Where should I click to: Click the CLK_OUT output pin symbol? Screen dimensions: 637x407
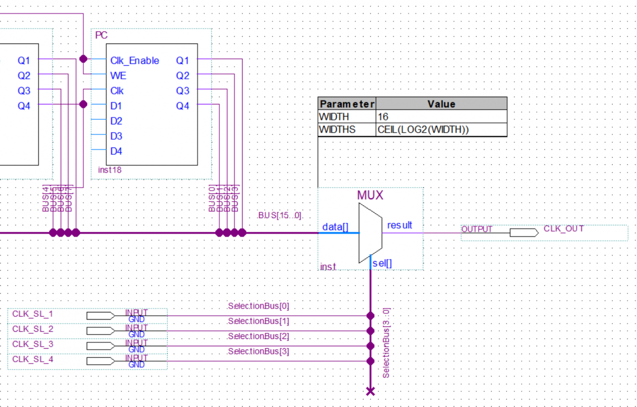coord(523,232)
